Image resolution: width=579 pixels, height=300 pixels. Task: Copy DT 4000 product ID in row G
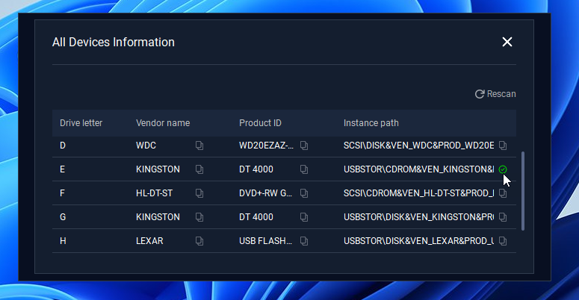click(304, 217)
